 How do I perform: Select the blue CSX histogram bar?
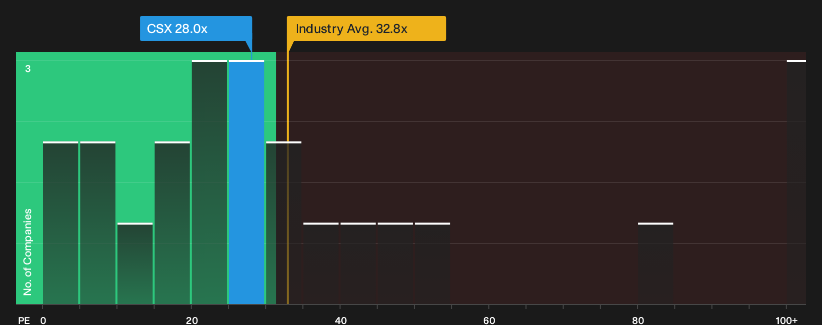coord(247,182)
